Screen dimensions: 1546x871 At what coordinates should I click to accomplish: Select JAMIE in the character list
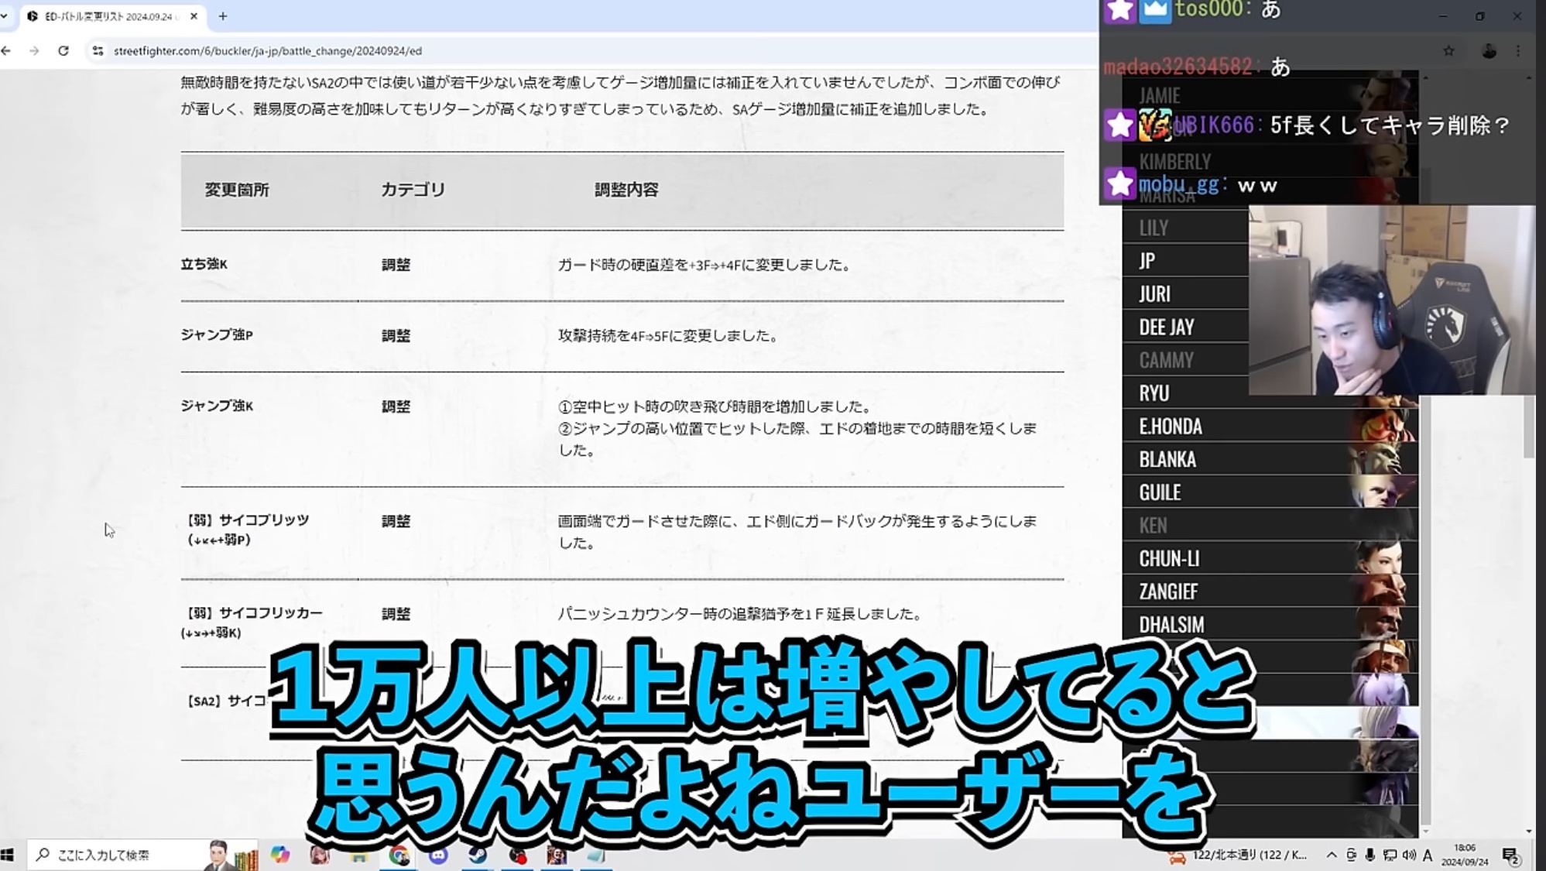click(x=1270, y=96)
